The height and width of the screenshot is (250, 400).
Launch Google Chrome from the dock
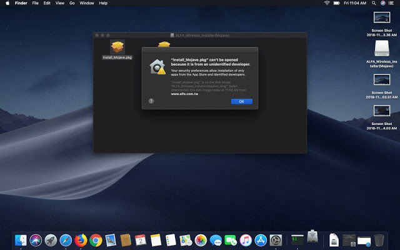point(96,239)
